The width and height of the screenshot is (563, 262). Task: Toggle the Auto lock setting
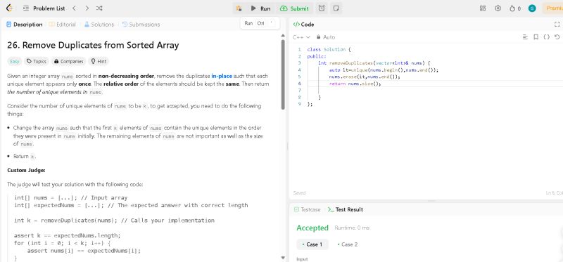[326, 37]
